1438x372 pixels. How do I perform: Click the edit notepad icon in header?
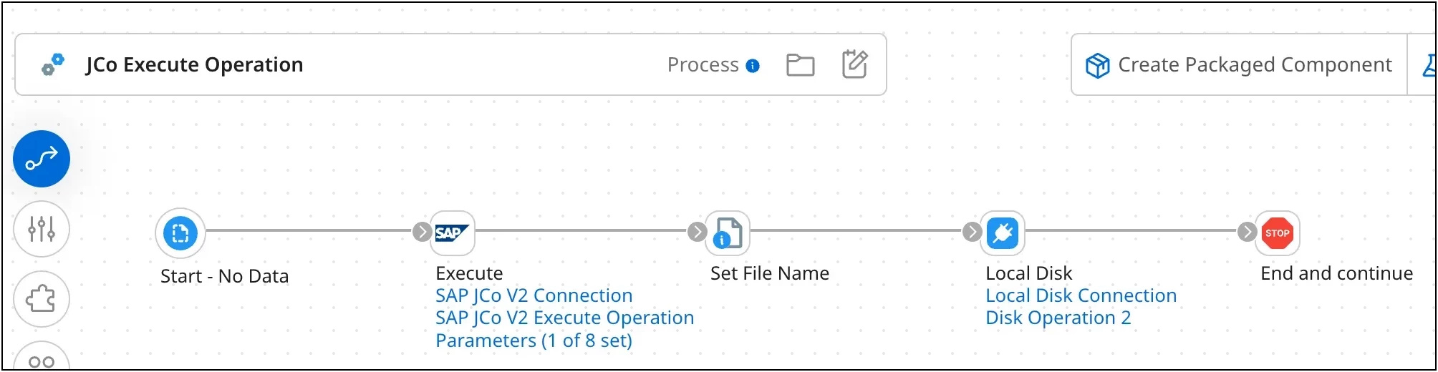point(854,64)
